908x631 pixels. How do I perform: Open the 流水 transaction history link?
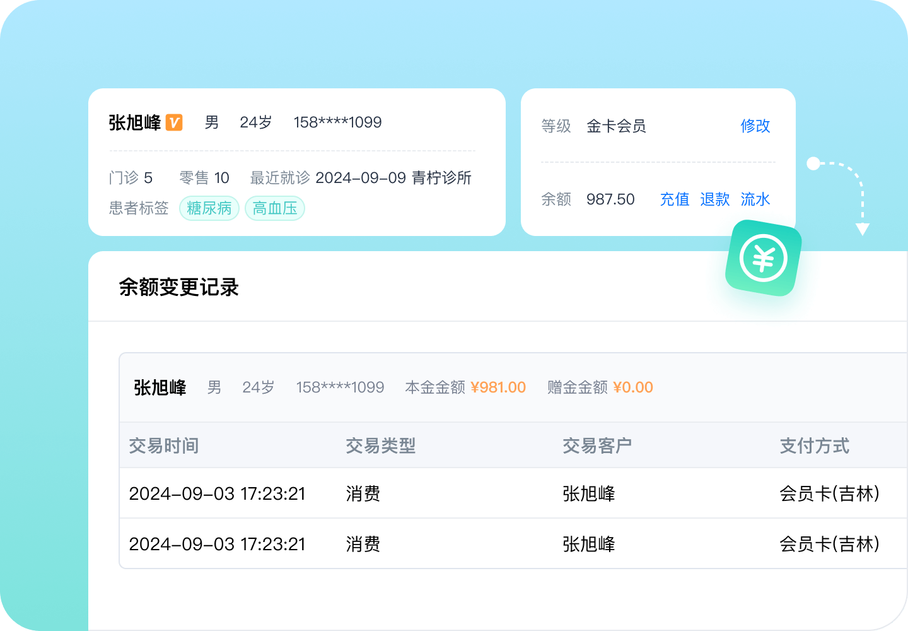(x=755, y=199)
